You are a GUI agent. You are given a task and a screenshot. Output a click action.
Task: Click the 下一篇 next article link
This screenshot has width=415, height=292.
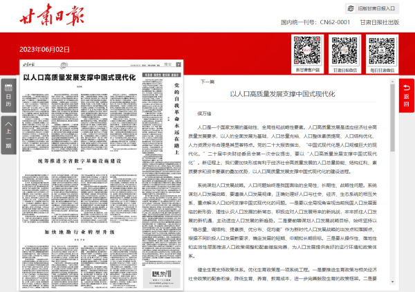tap(207, 82)
